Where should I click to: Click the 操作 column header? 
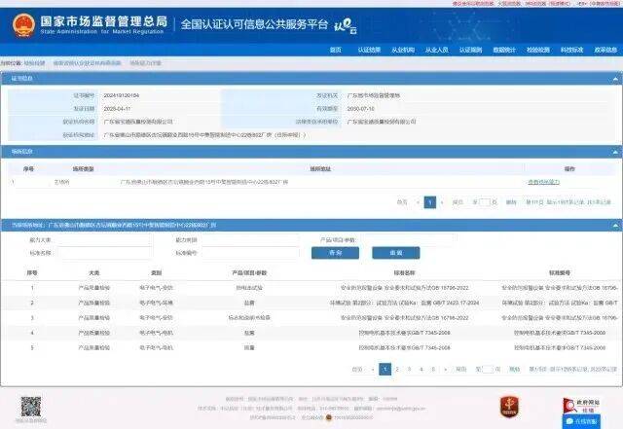coord(569,169)
